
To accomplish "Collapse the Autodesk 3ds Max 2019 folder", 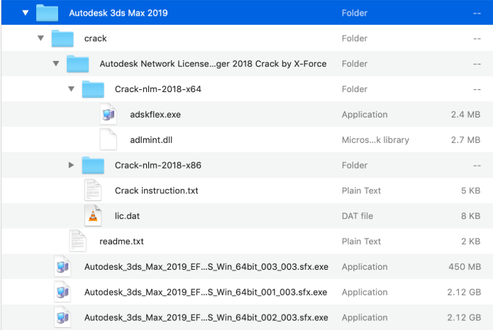I will click(x=26, y=13).
